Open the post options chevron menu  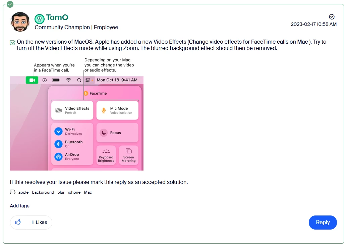[x=332, y=17]
